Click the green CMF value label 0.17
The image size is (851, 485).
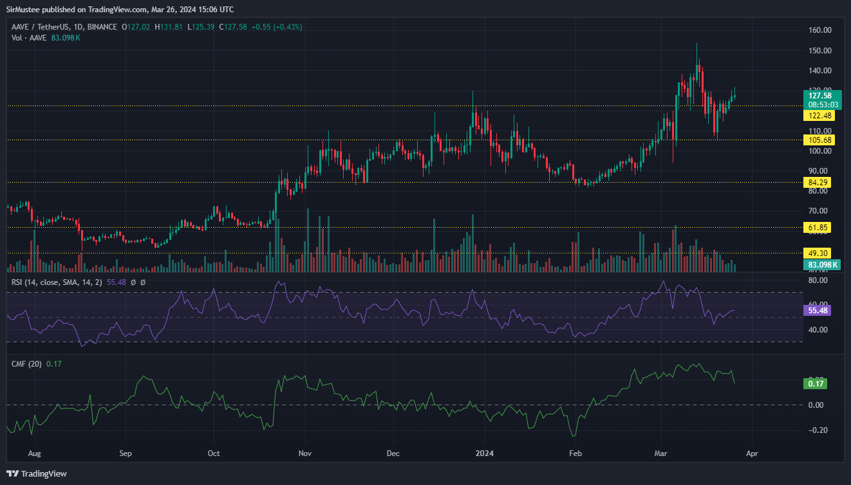[814, 384]
